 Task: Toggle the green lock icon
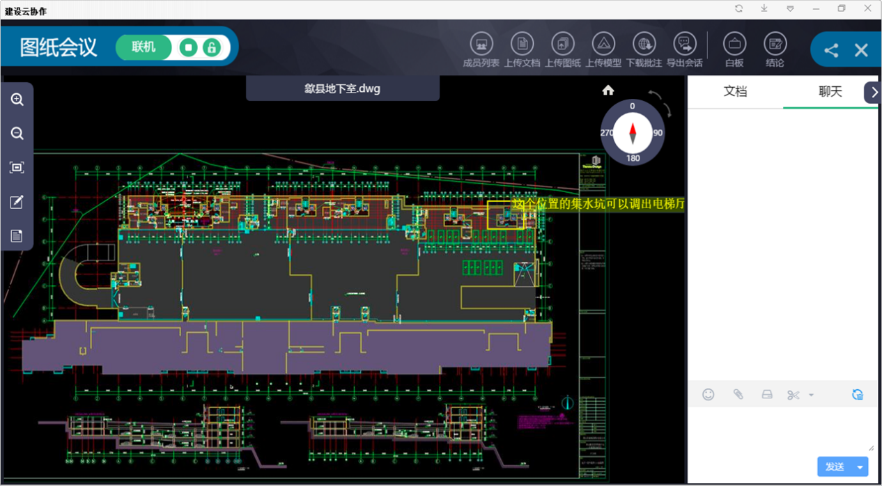[x=211, y=47]
